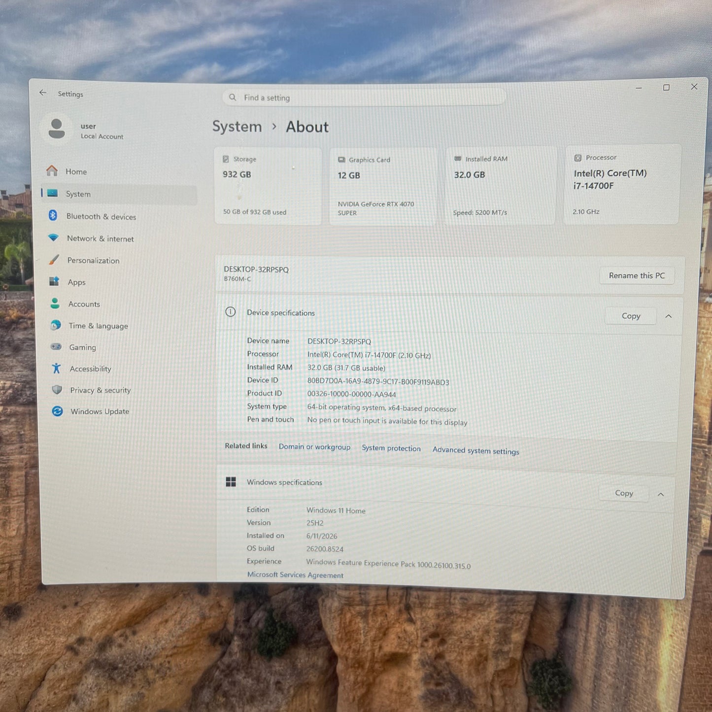Click the Gaming controller icon

56,346
